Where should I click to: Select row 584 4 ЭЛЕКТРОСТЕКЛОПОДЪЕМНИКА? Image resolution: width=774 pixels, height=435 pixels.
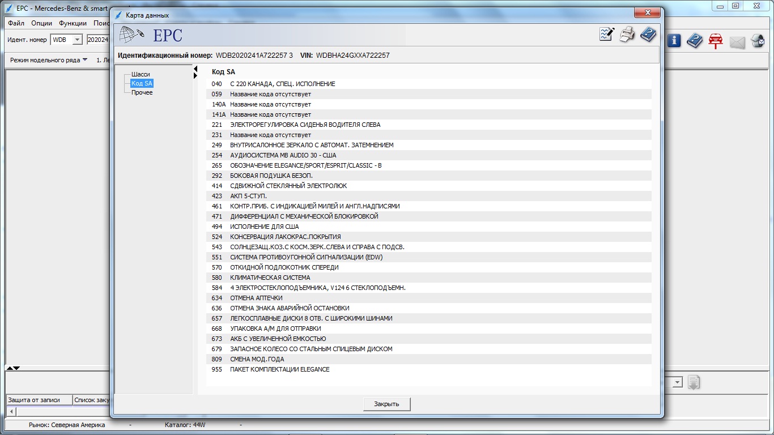pyautogui.click(x=429, y=288)
